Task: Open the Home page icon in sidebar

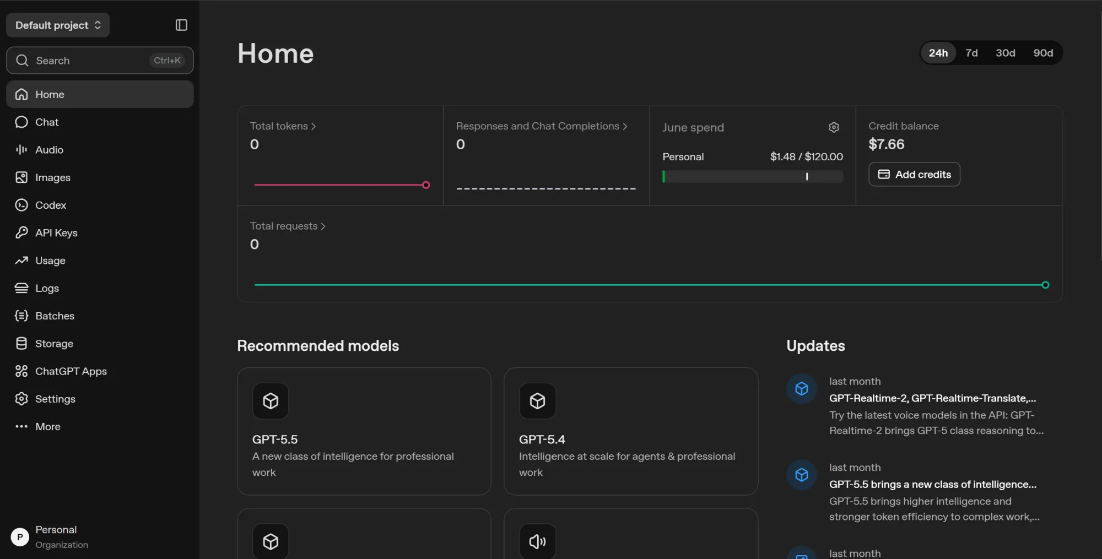Action: 21,94
